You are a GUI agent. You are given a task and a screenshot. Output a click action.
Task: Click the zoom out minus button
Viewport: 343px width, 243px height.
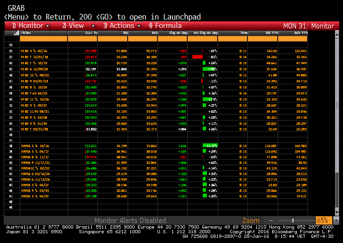pos(271,221)
